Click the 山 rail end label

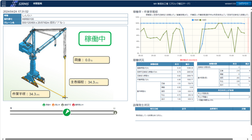tap(114, 108)
